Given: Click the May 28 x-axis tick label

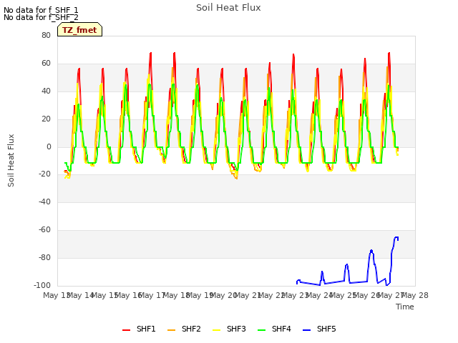Looking at the screenshot, I should point(415,295).
